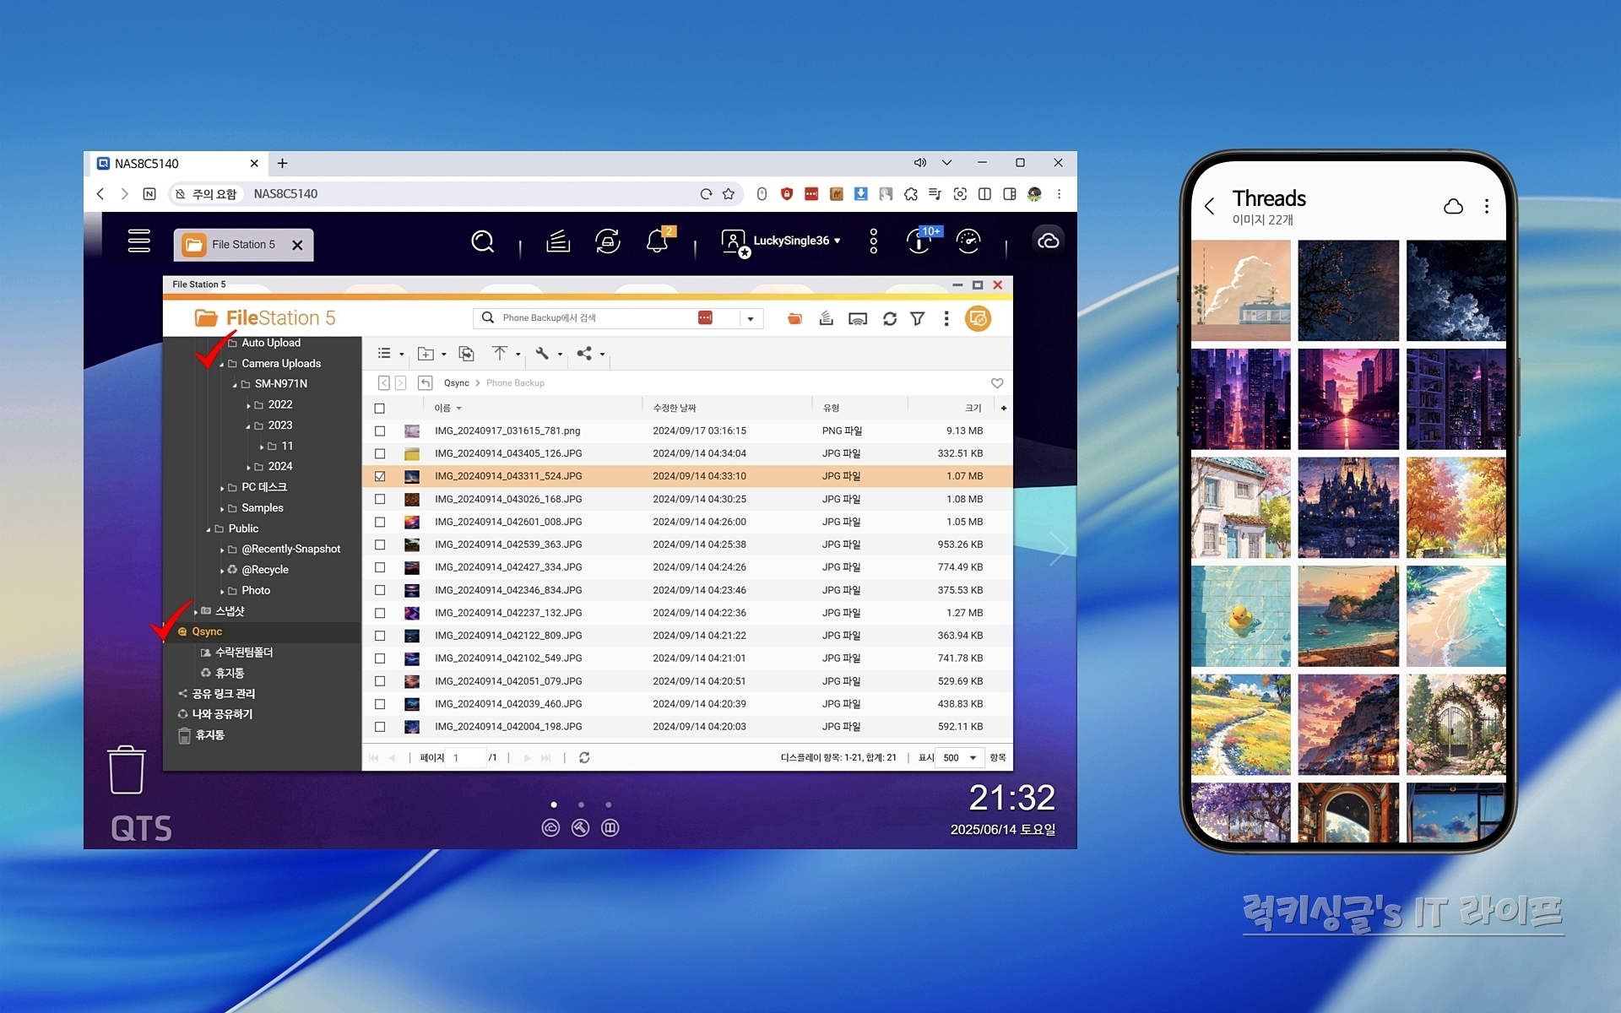
Task: Toggle the select-all checkbox in file list header
Action: click(x=380, y=409)
